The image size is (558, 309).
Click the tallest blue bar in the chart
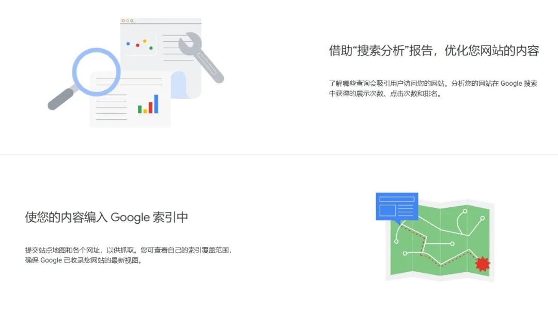click(x=156, y=104)
